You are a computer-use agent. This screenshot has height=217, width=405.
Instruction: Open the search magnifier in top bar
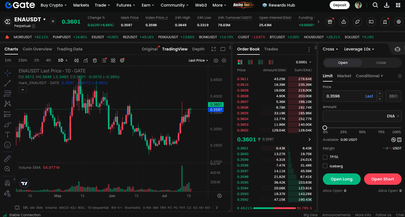(375, 5)
